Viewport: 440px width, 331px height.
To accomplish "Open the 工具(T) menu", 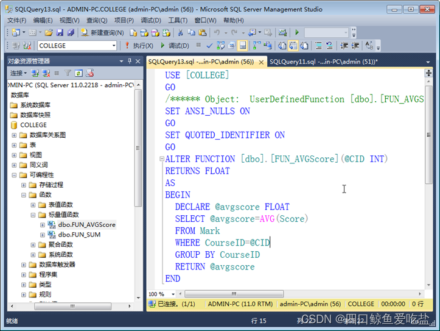I will pos(178,21).
